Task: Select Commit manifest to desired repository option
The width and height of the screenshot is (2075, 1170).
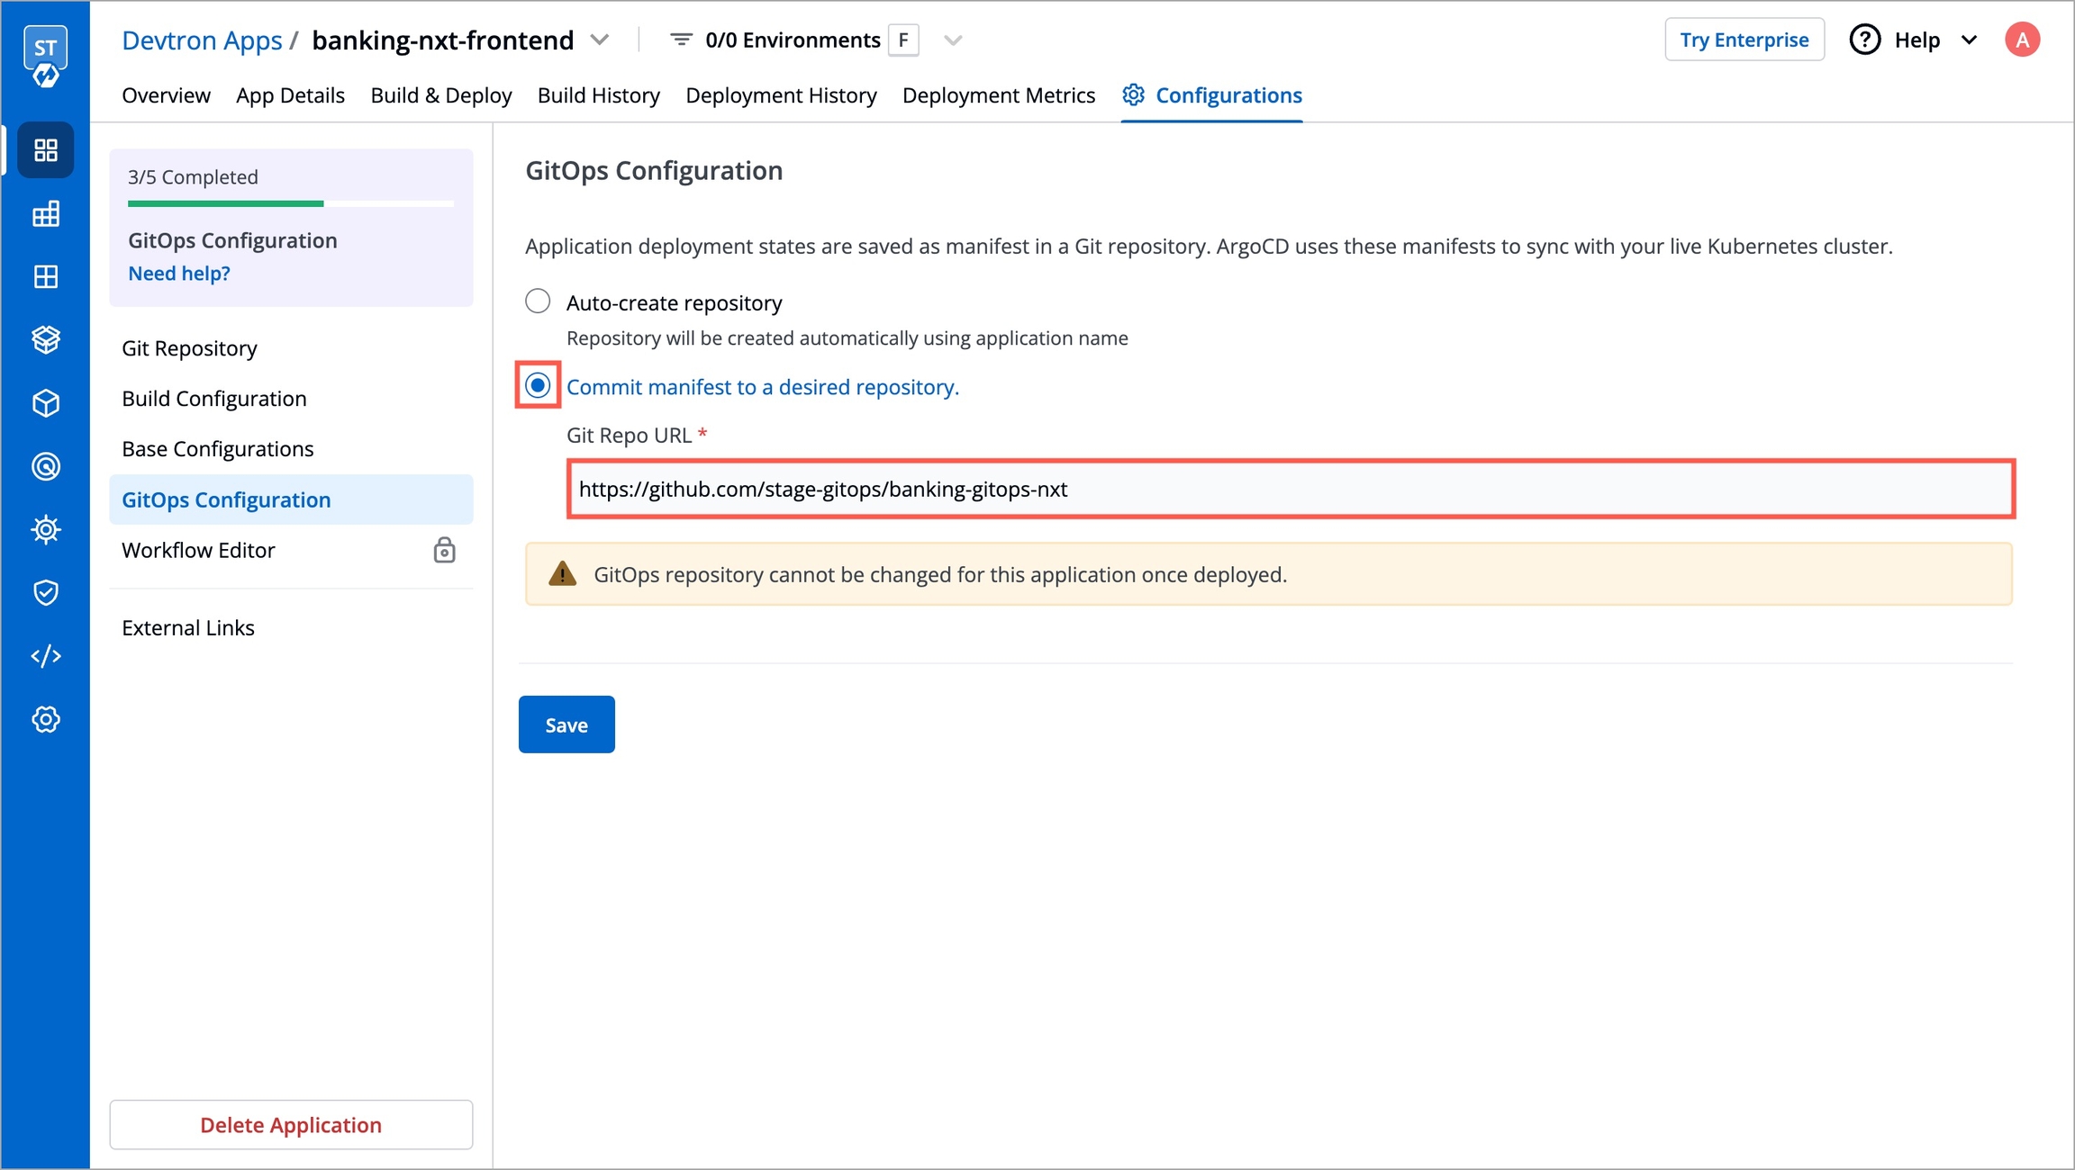Action: 538,385
